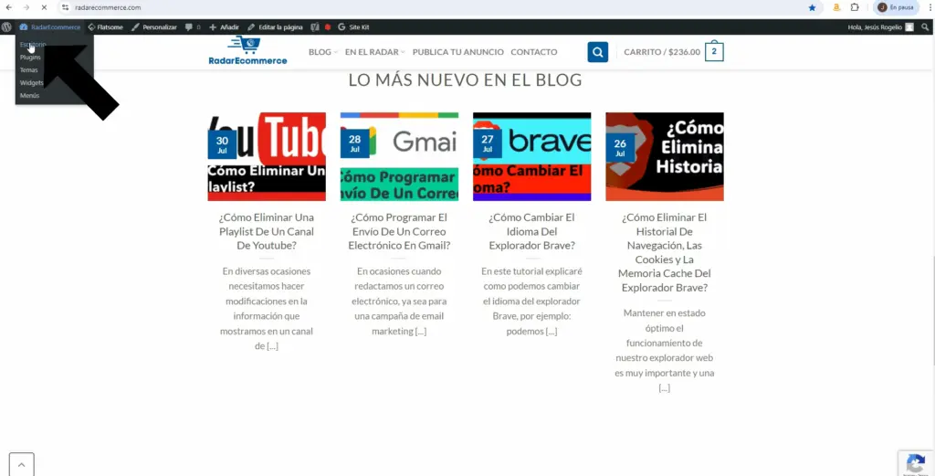Select Temas in the dropdown
Image resolution: width=935 pixels, height=476 pixels.
point(28,69)
